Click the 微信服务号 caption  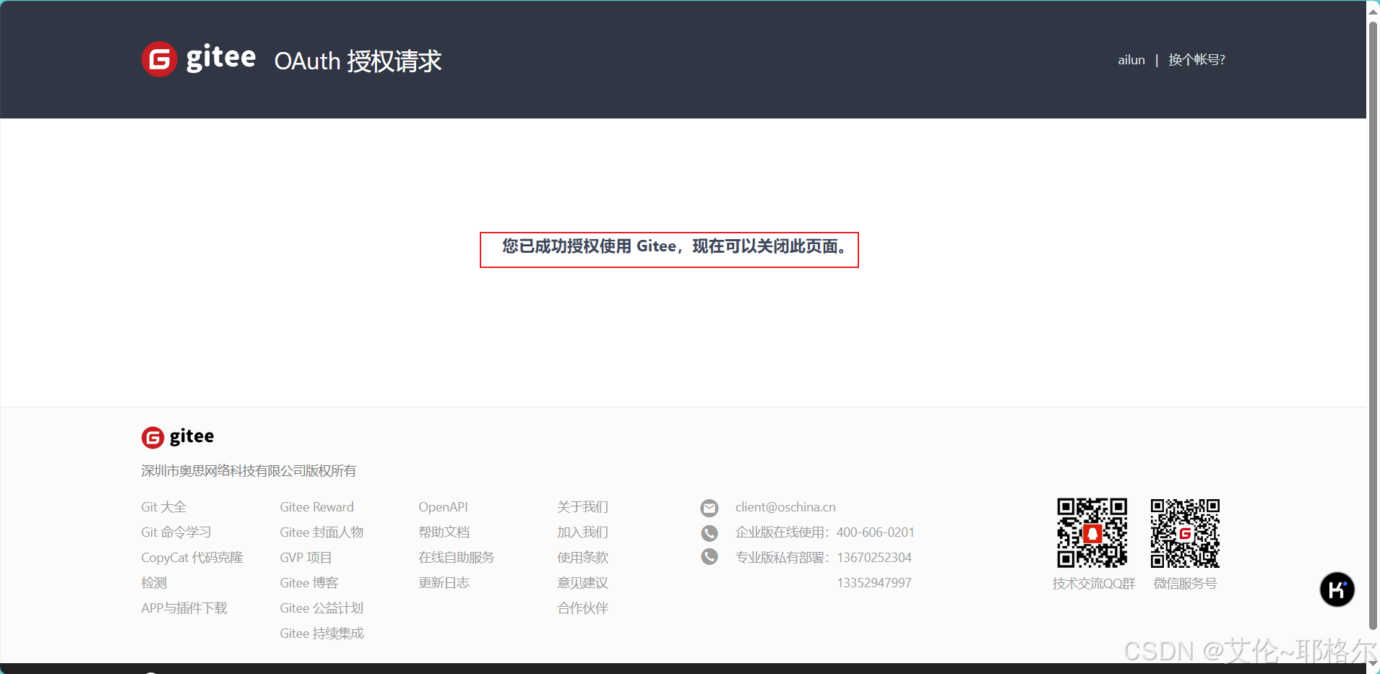(x=1186, y=584)
